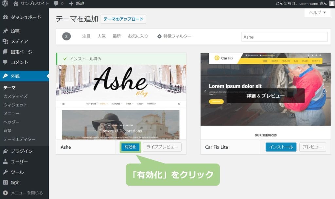Viewport: 335px width, 199px height.
Task: Click the 設定 settings icon
Action: (5, 182)
